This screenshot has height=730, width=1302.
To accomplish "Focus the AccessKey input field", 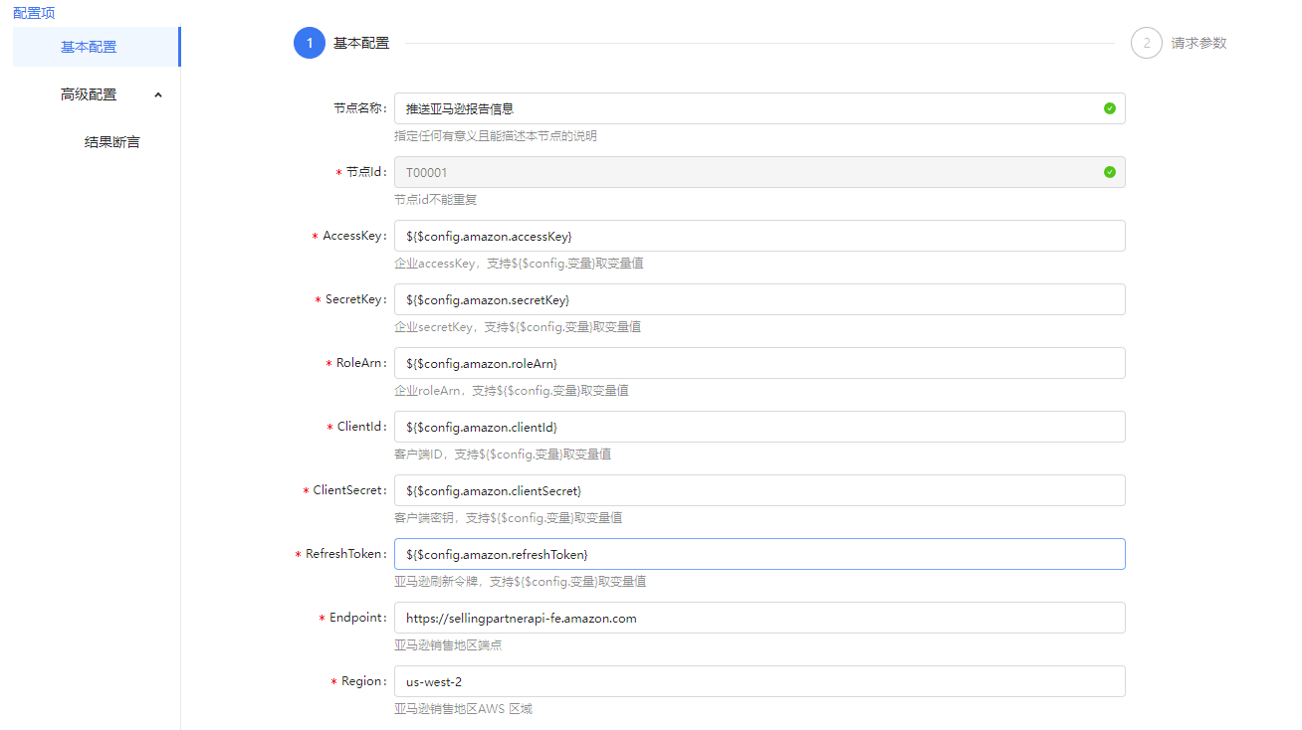I will [759, 236].
